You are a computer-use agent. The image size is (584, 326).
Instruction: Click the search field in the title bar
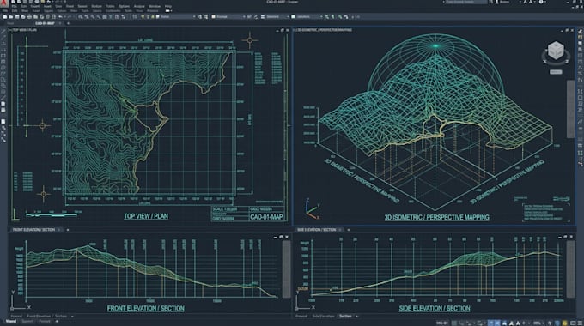click(x=466, y=2)
